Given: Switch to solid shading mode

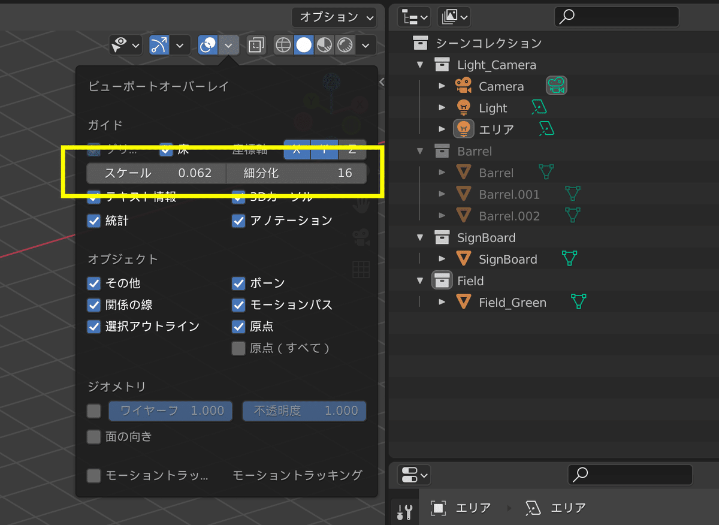Looking at the screenshot, I should click(x=304, y=45).
